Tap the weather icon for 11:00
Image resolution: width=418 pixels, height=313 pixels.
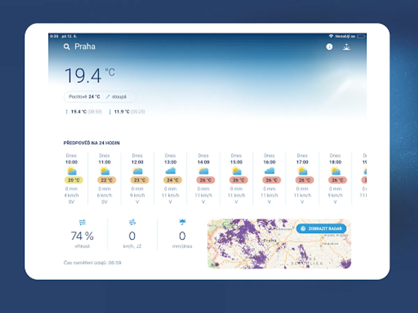pyautogui.click(x=104, y=171)
